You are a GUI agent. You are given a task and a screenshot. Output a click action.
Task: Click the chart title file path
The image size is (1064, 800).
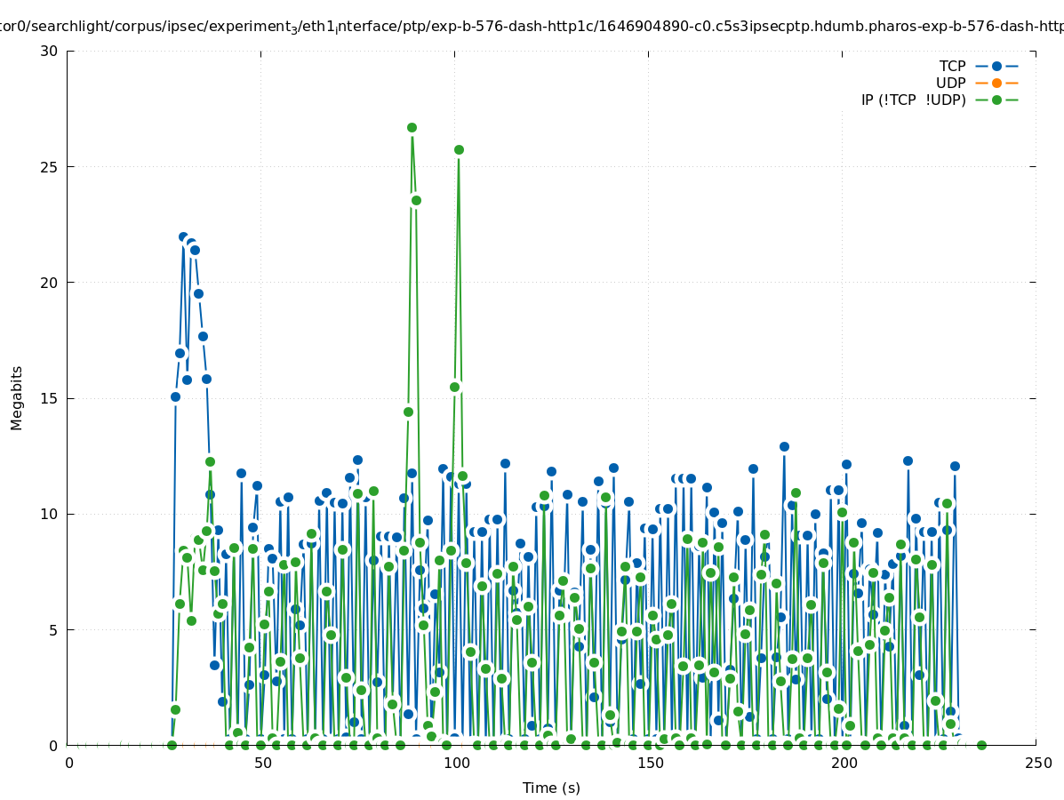532,27
